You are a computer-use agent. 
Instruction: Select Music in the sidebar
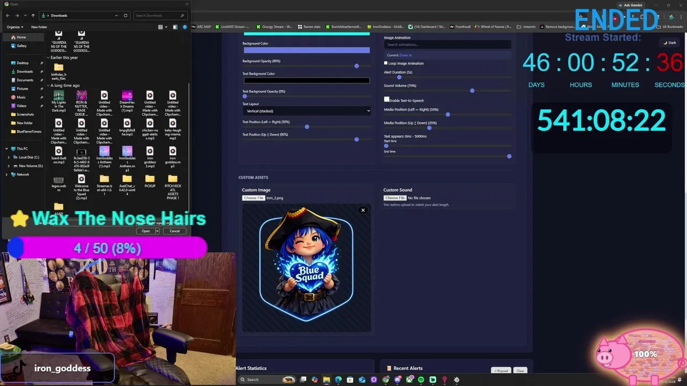click(21, 97)
